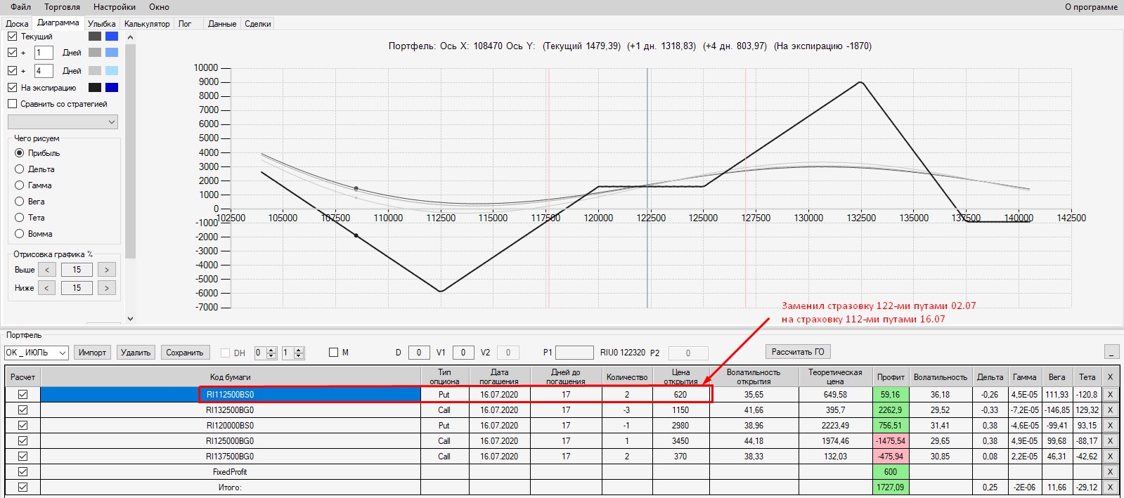Click the Удалить button

click(x=136, y=353)
